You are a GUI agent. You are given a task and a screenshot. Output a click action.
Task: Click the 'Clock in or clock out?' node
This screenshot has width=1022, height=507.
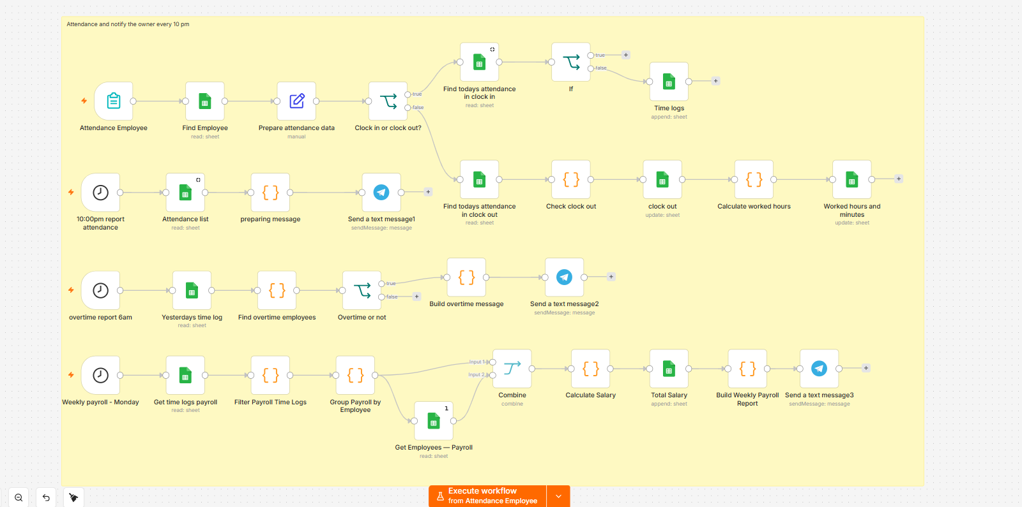click(388, 101)
